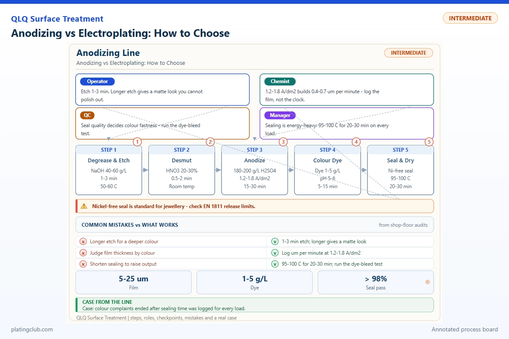Screen dimensions: 509x339
Task: Click the "HNO3 20-30%" value
Action: [x=182, y=171]
